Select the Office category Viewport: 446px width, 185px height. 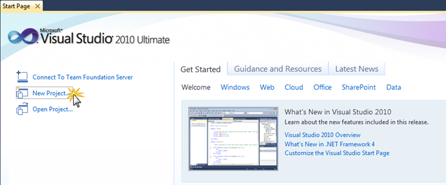(x=323, y=87)
